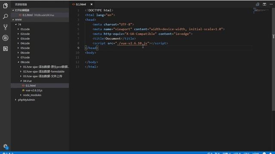This screenshot has height=154, width=275.
Task: Click the Split Editor icon
Action: pyautogui.click(x=264, y=4)
